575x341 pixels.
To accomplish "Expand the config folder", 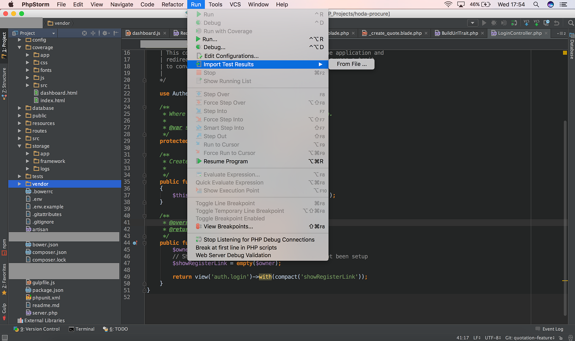I will point(20,40).
